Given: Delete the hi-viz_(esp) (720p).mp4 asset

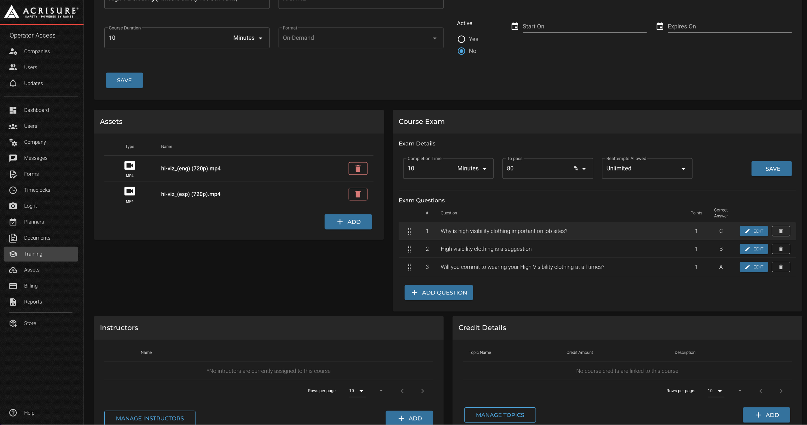Looking at the screenshot, I should tap(358, 194).
